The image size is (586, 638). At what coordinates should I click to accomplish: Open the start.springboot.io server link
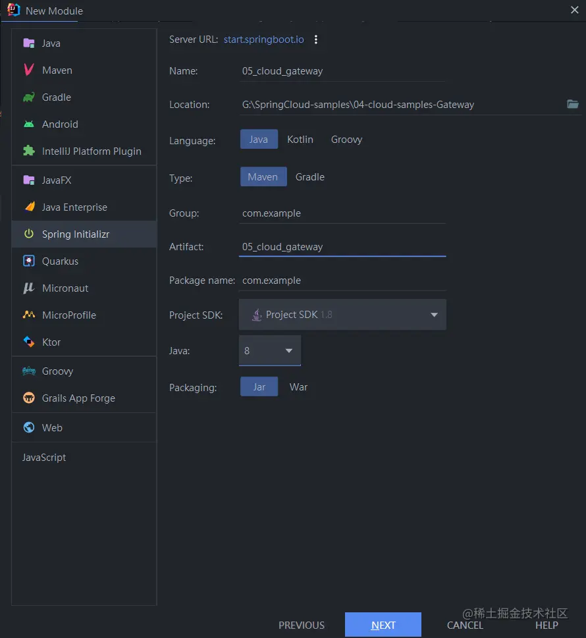point(264,40)
